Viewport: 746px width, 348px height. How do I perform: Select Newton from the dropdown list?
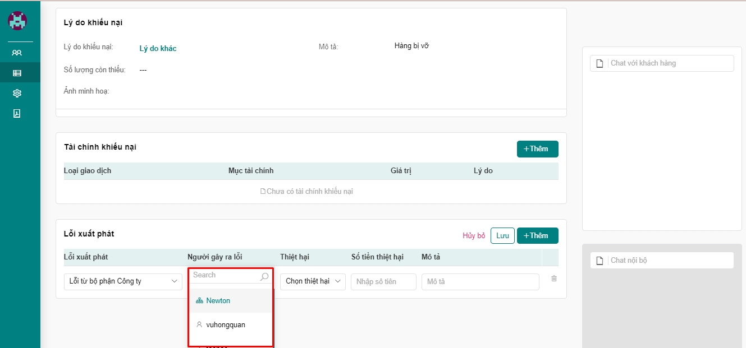click(218, 301)
